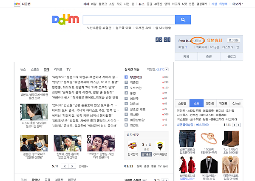Select the 연예 news tab
Image resolution: width=255 pixels, height=181 pixels.
pyautogui.click(x=46, y=69)
